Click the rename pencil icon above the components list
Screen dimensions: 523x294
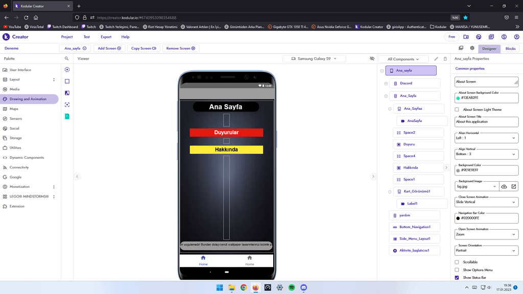[436, 59]
